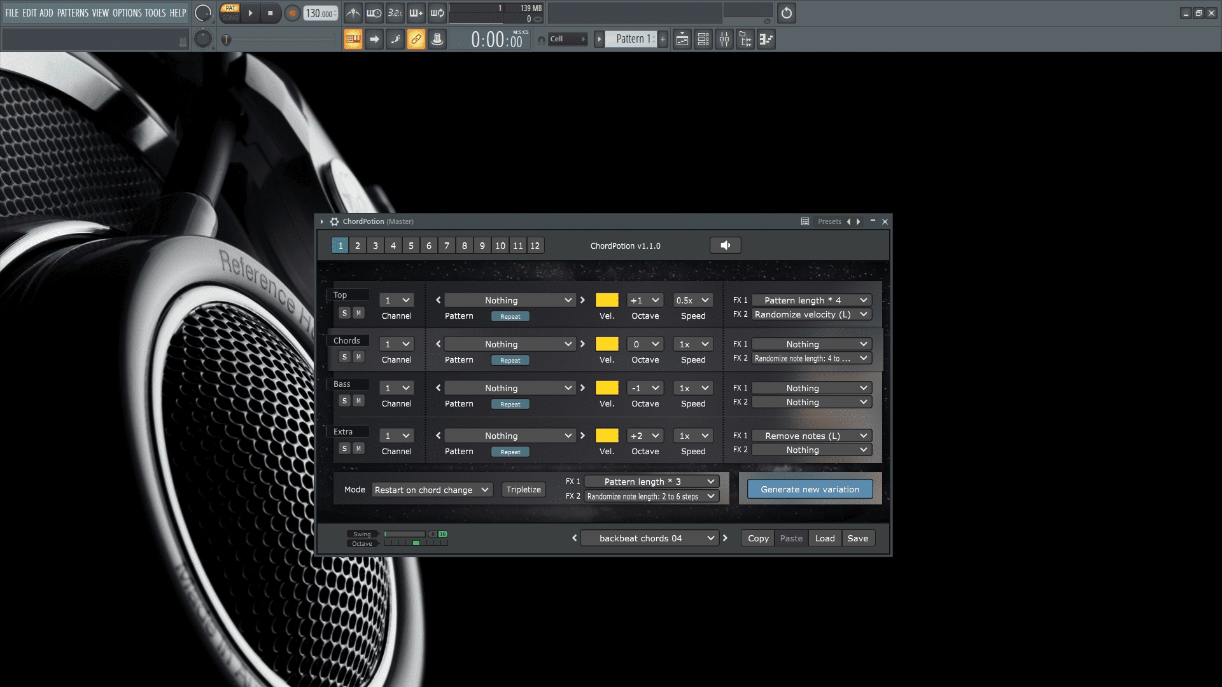Click the Tripletize button
Screen dimensions: 1222x687
[x=523, y=489]
